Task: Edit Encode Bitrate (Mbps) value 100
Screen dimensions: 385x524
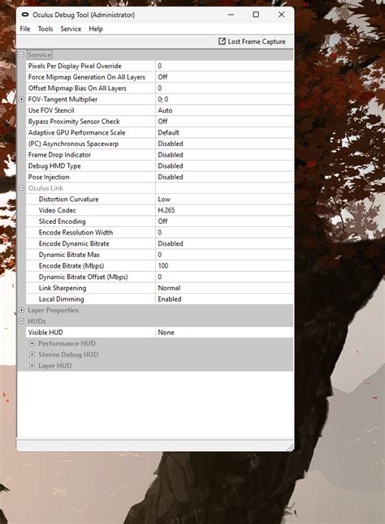Action: click(x=224, y=266)
